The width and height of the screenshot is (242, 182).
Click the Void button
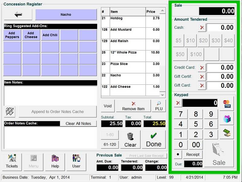pos(108,106)
